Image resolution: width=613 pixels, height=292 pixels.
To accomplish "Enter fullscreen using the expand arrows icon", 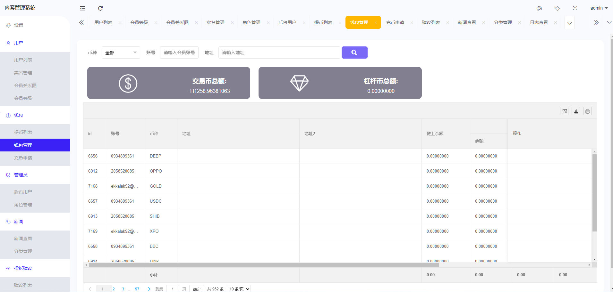I will pyautogui.click(x=575, y=8).
